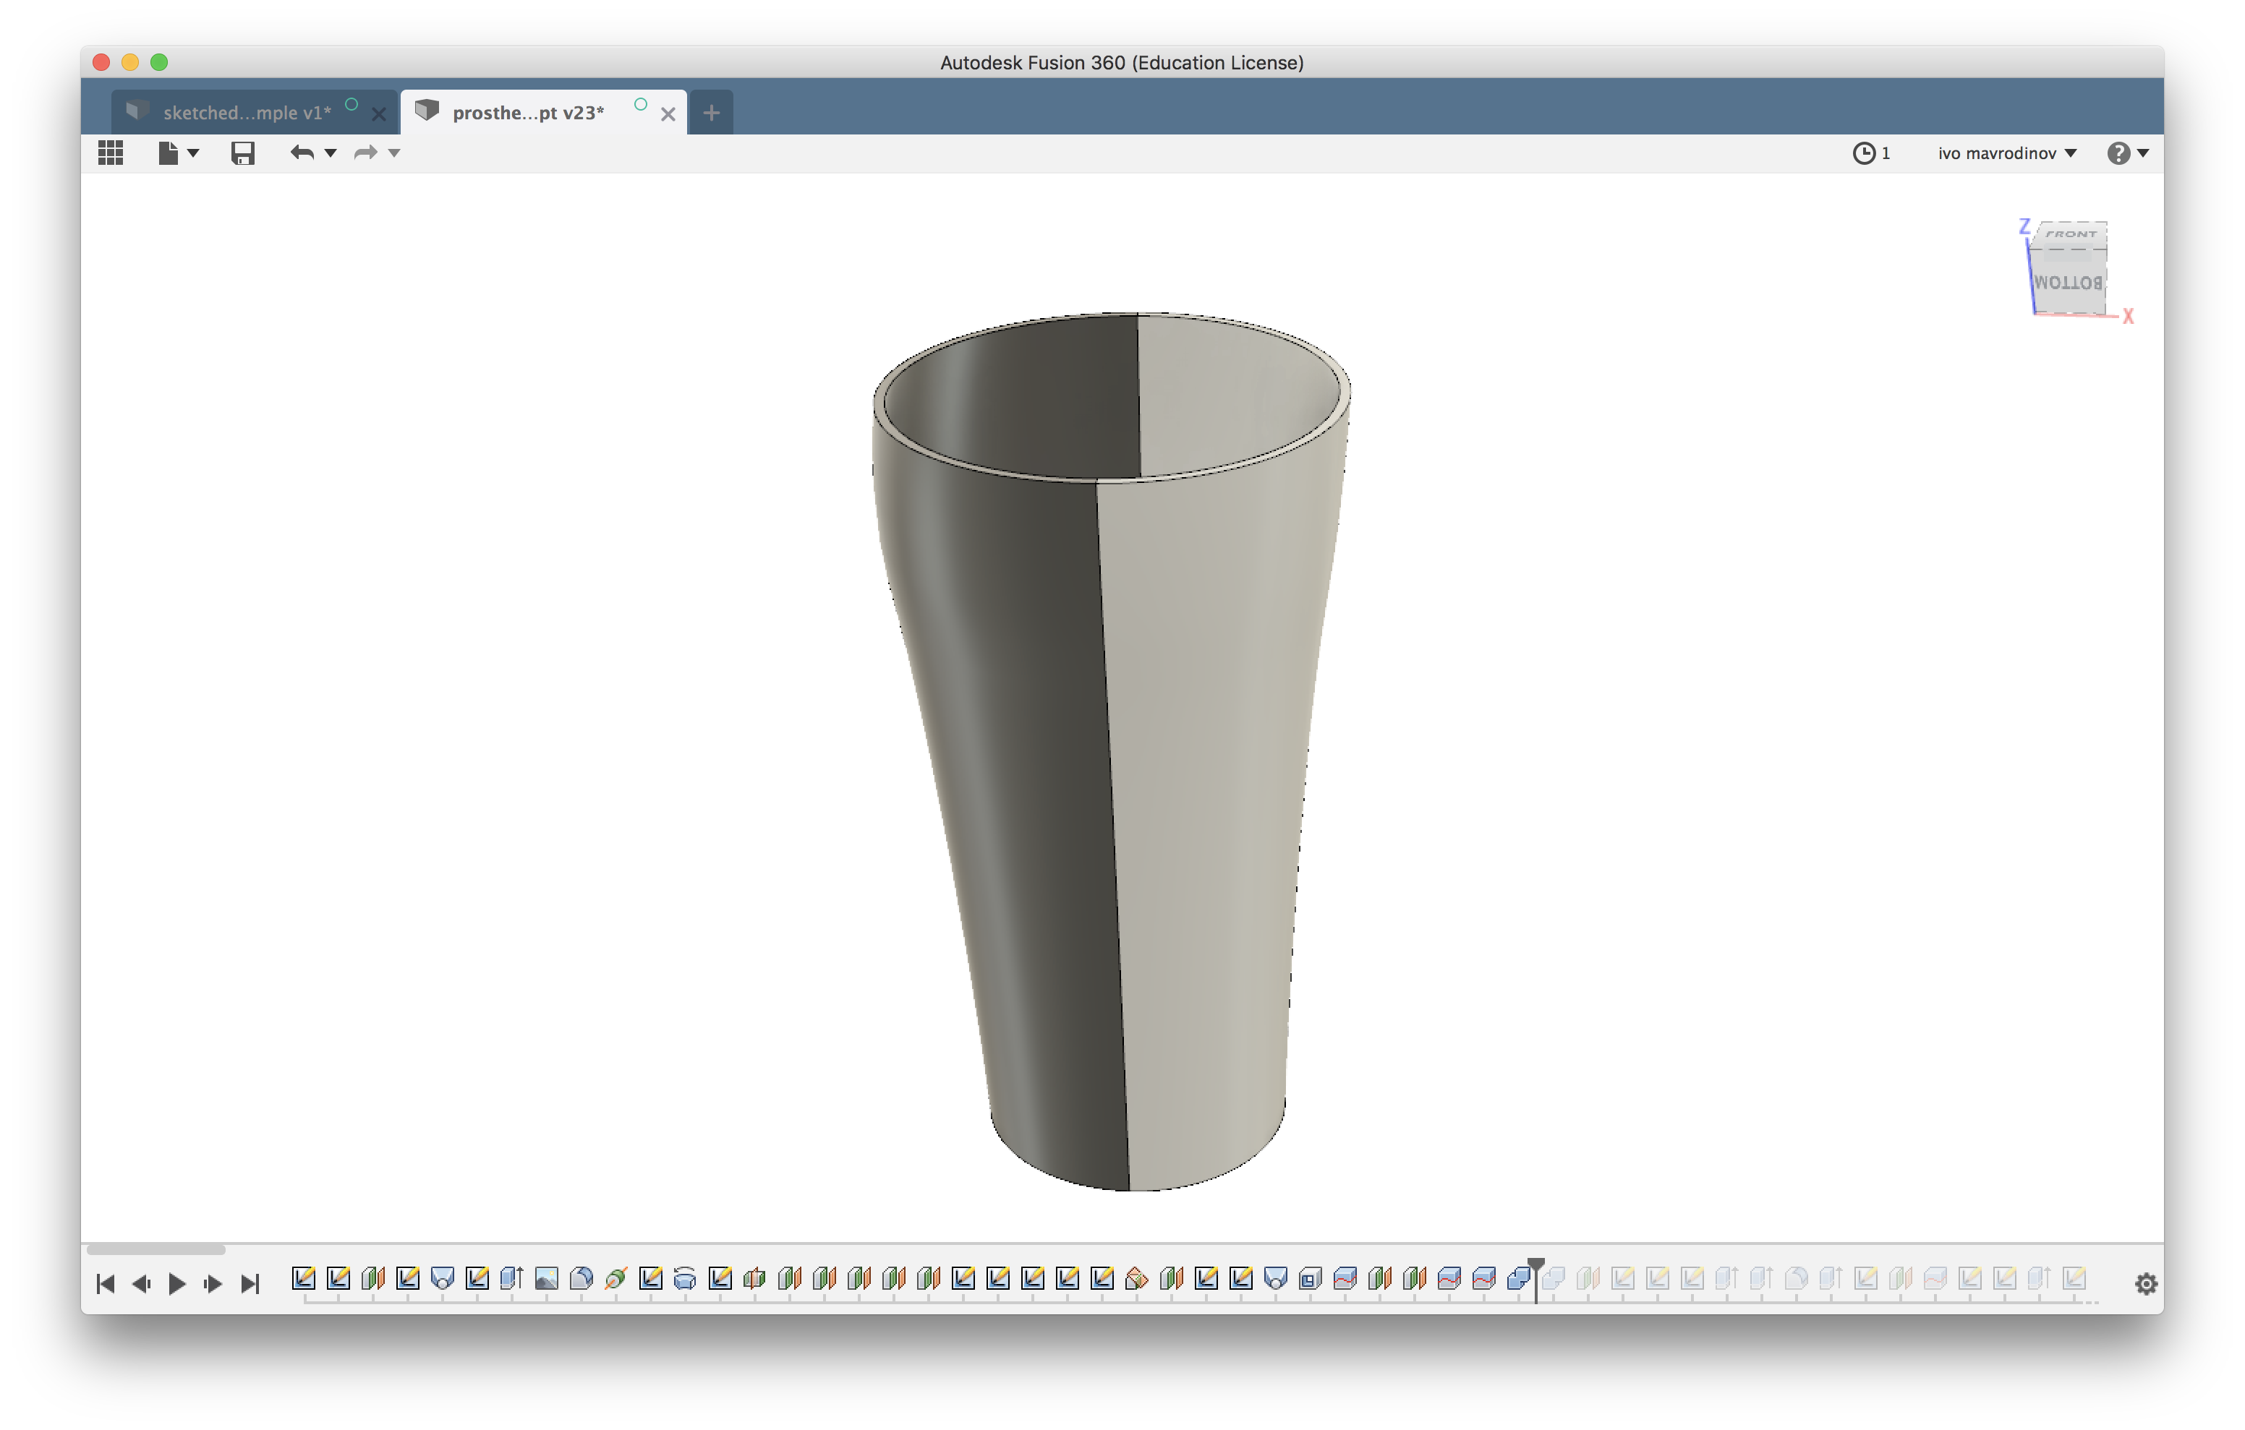Click the File document icon
This screenshot has width=2245, height=1430.
pos(168,153)
